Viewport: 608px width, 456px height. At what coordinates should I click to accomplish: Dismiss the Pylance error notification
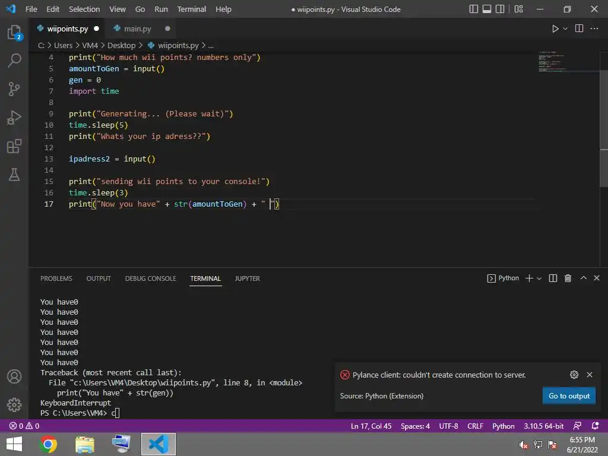pyautogui.click(x=590, y=375)
